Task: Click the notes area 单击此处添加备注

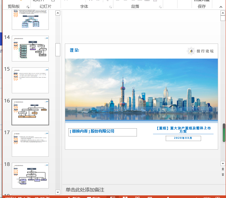Action: click(x=85, y=190)
